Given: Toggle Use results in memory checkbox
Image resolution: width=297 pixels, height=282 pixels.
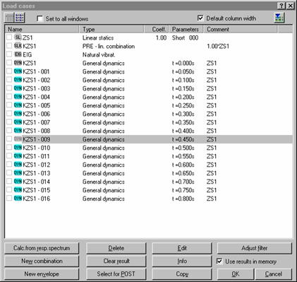Looking at the screenshot, I should [219, 262].
